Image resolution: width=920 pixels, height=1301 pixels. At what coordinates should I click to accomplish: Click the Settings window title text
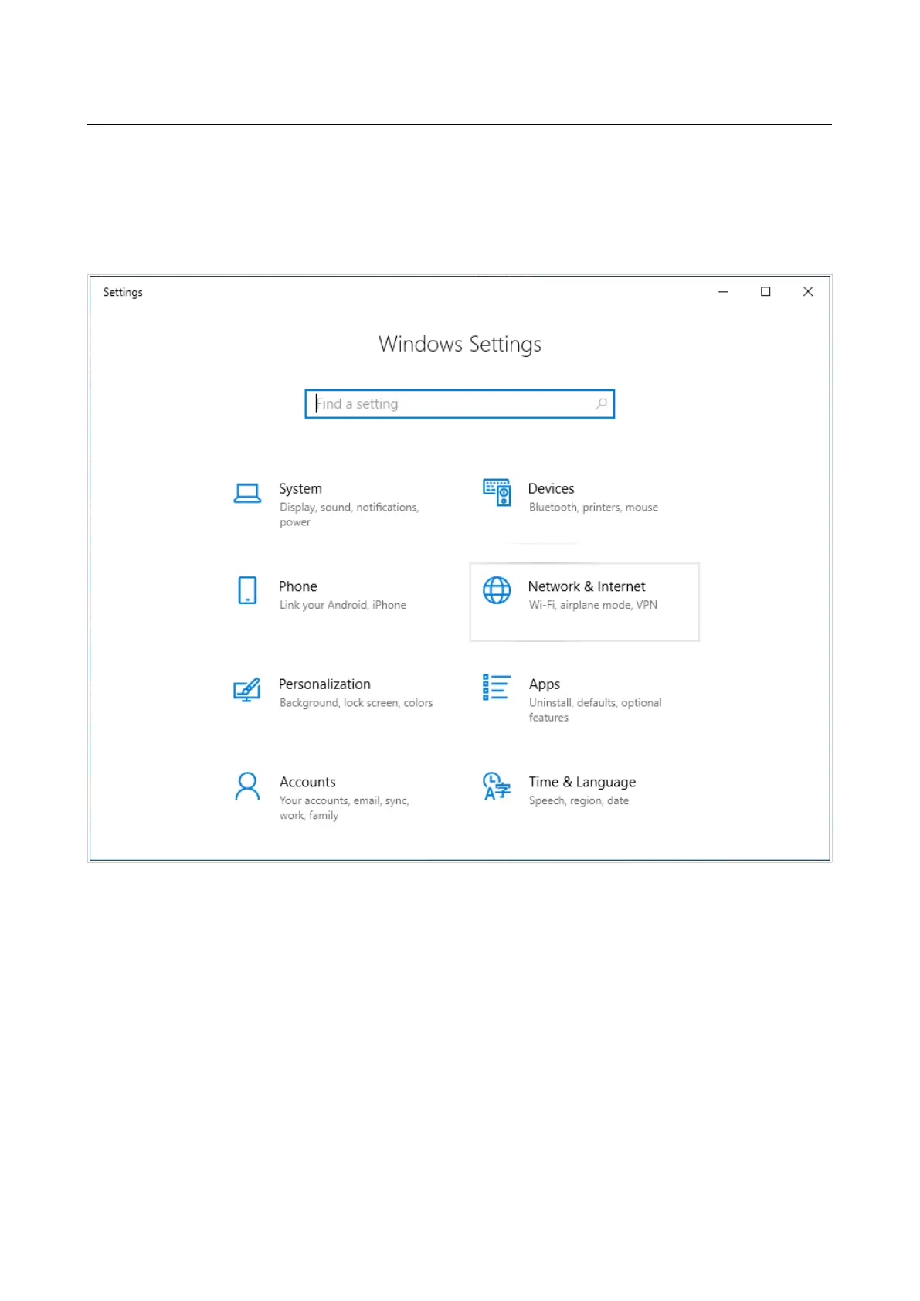[x=123, y=292]
